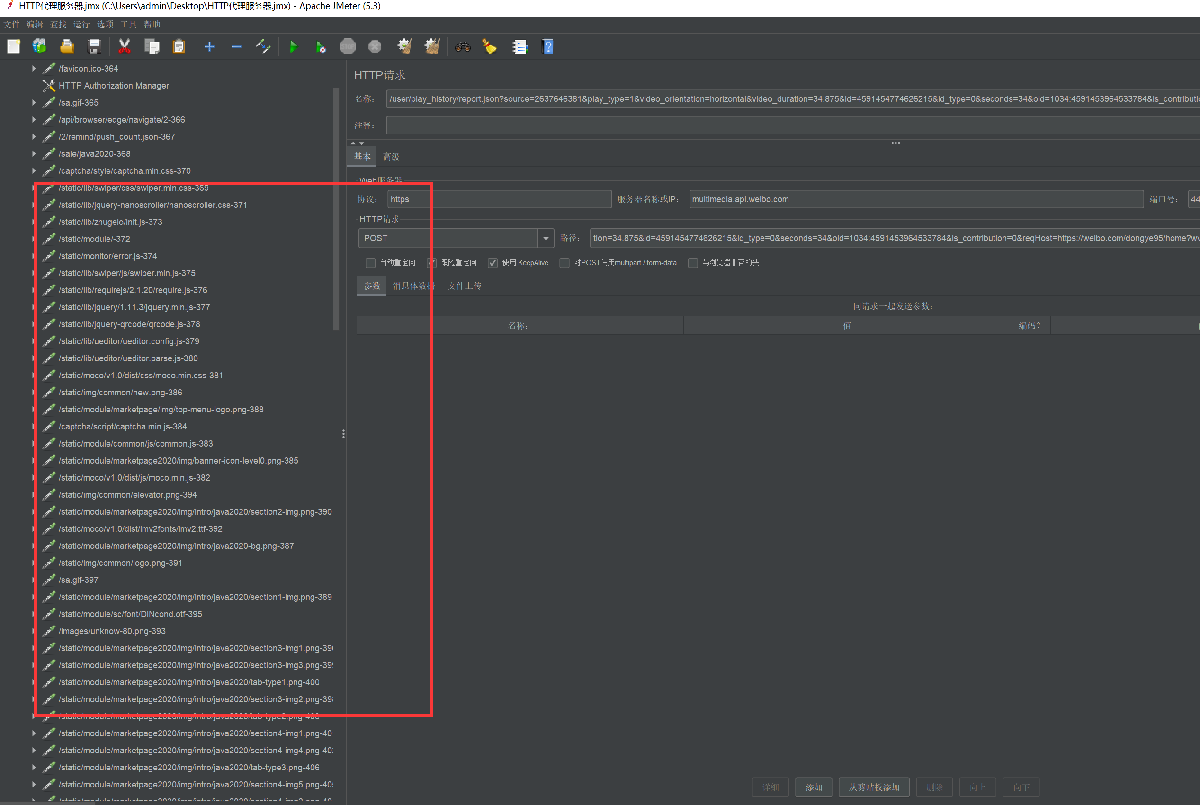Expand /favicon.ico-364 tree node

click(34, 68)
